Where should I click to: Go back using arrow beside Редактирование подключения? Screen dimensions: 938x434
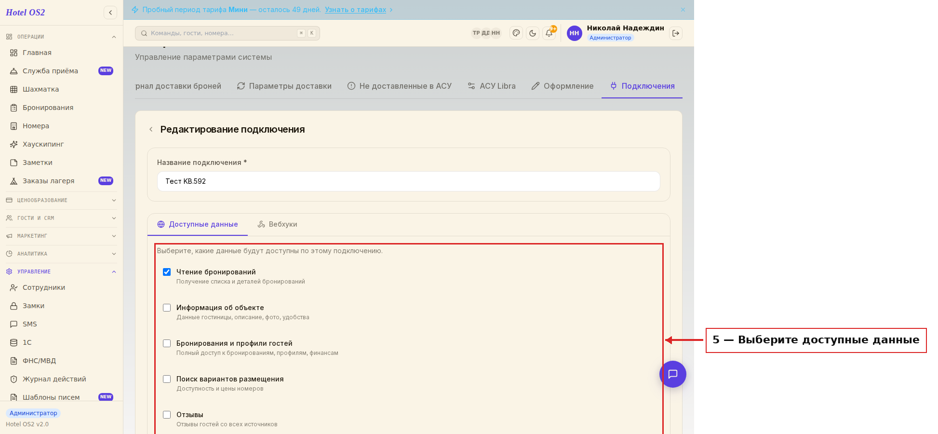click(x=151, y=129)
